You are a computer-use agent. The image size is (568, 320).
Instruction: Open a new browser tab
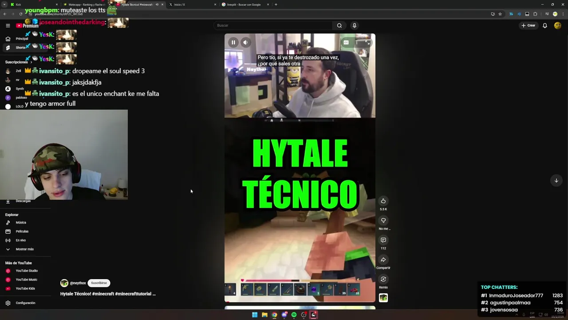276,4
